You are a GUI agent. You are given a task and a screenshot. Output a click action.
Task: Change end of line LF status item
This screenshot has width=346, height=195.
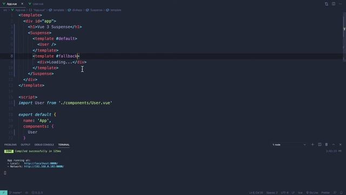293,193
